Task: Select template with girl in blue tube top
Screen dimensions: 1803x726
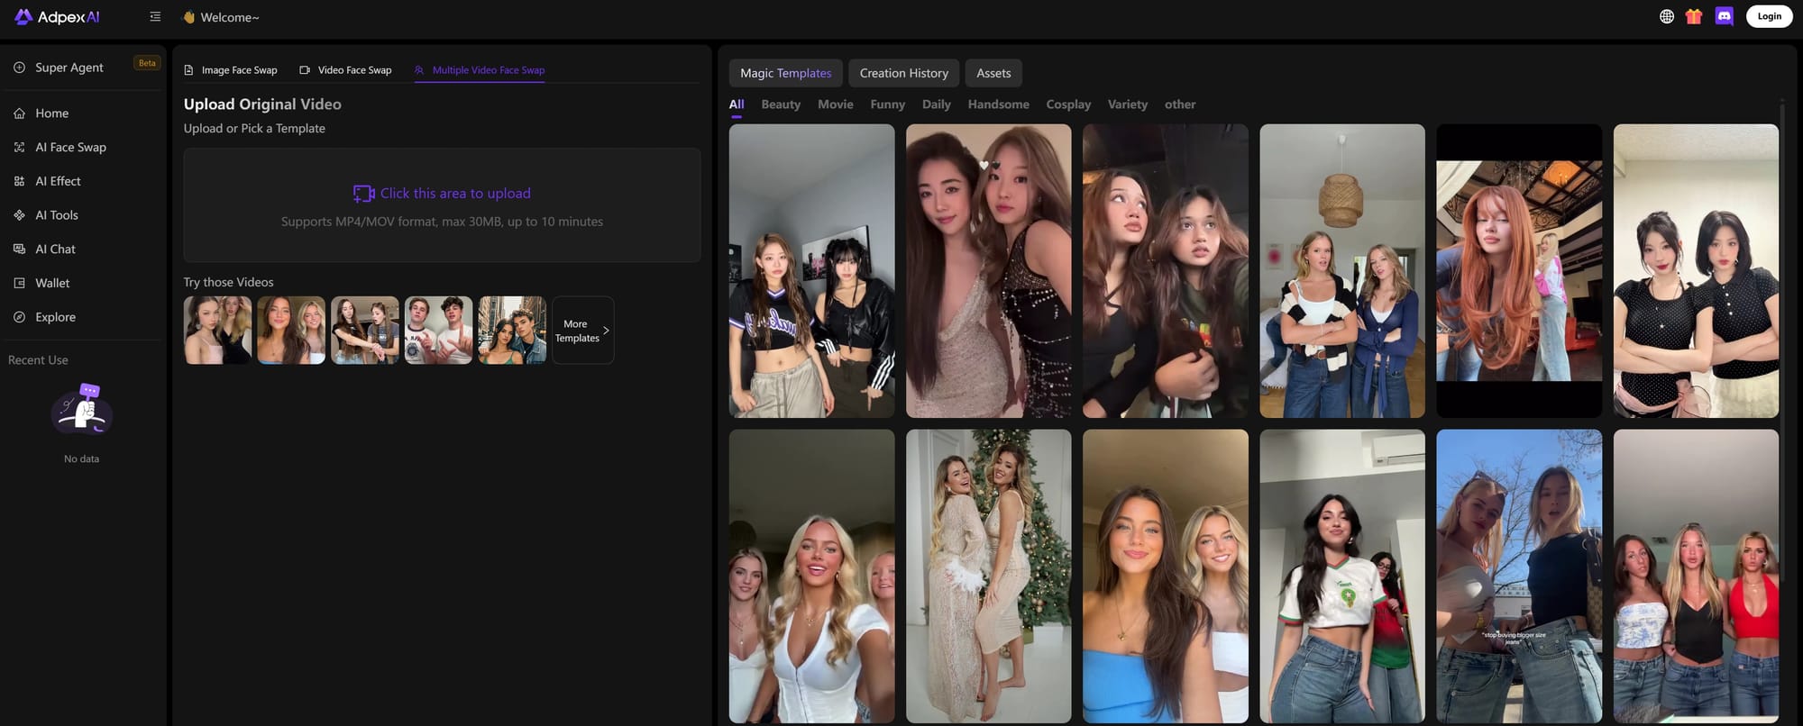Action: click(x=1166, y=576)
